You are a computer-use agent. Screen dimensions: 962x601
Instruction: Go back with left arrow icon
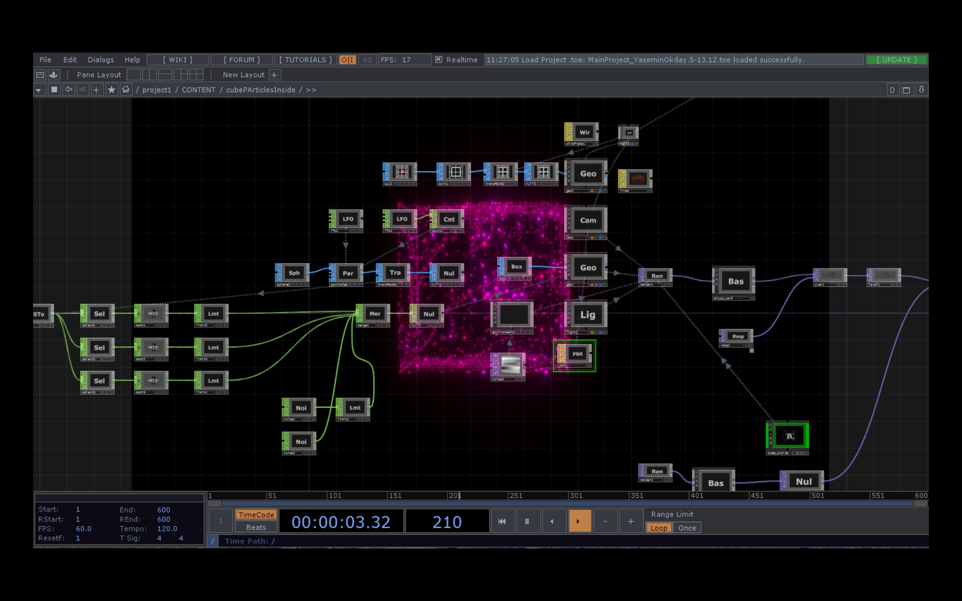point(69,90)
